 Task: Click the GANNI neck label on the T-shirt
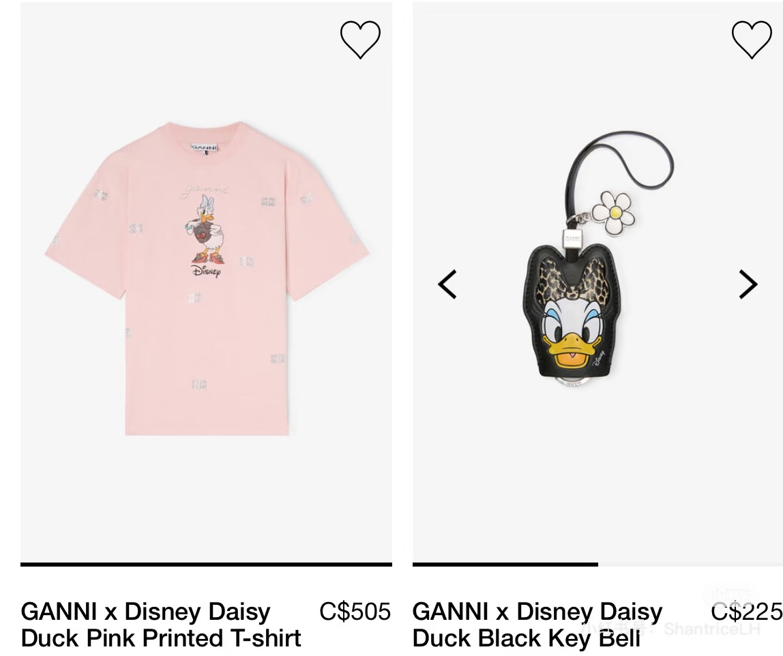coord(204,148)
